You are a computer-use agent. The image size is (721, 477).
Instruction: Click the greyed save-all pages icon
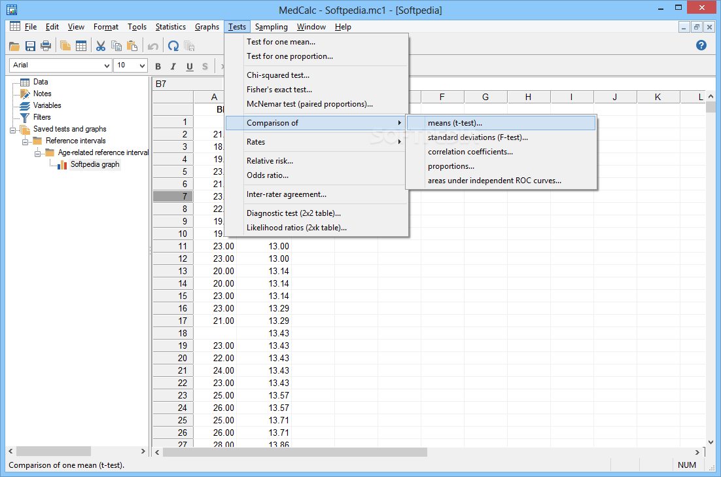pyautogui.click(x=189, y=46)
